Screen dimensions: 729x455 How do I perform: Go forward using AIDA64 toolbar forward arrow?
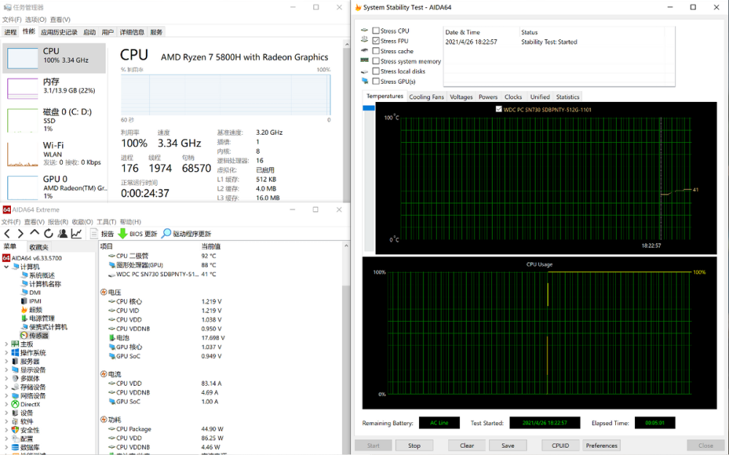[x=20, y=234]
